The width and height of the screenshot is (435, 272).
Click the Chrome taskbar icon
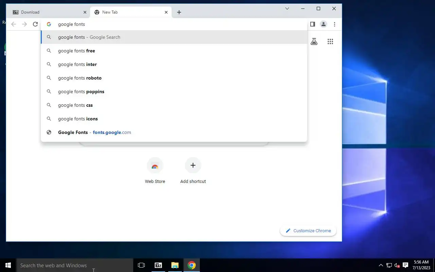point(192,265)
